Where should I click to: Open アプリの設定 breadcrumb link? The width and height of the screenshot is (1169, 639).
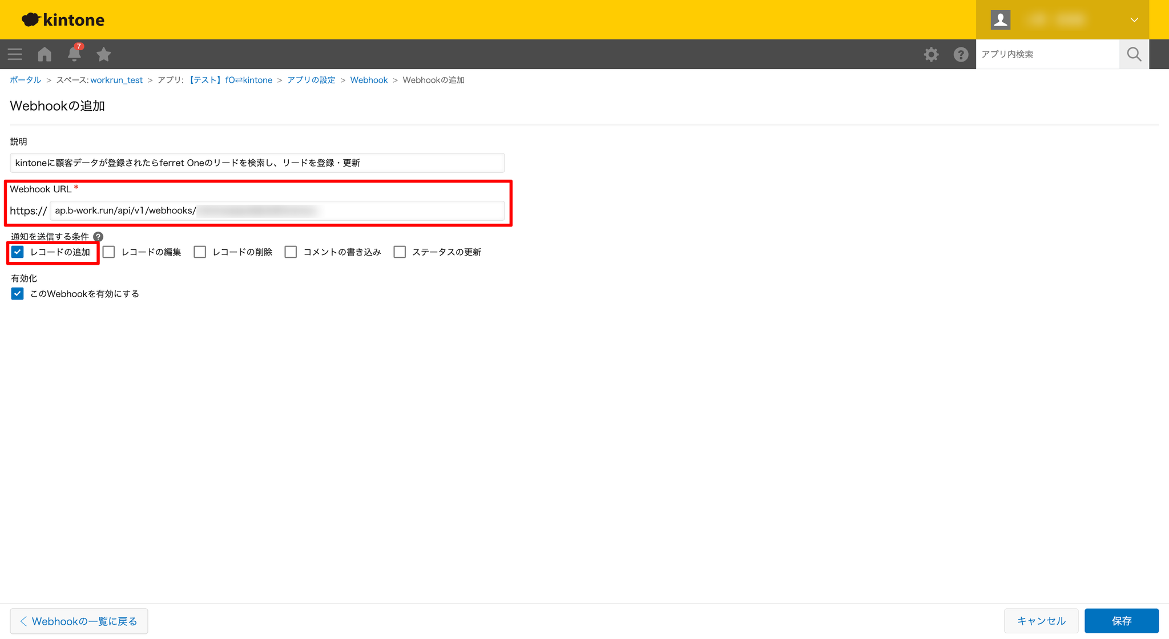tap(311, 80)
